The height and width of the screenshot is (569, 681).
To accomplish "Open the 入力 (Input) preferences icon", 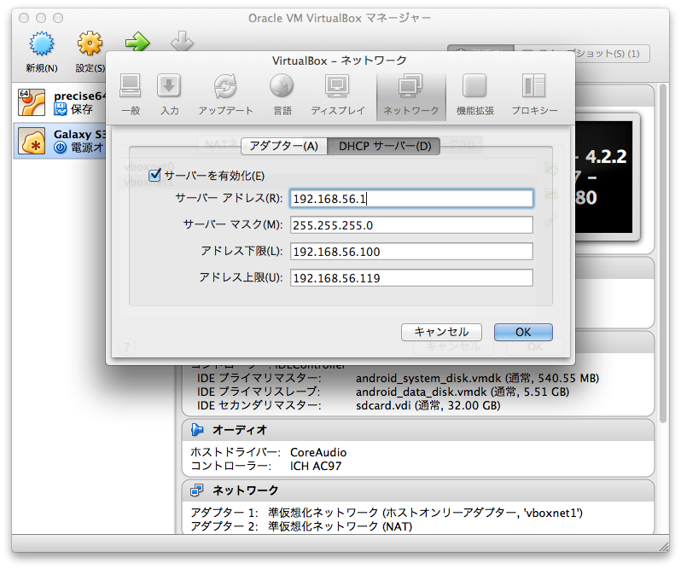I will coord(169,95).
